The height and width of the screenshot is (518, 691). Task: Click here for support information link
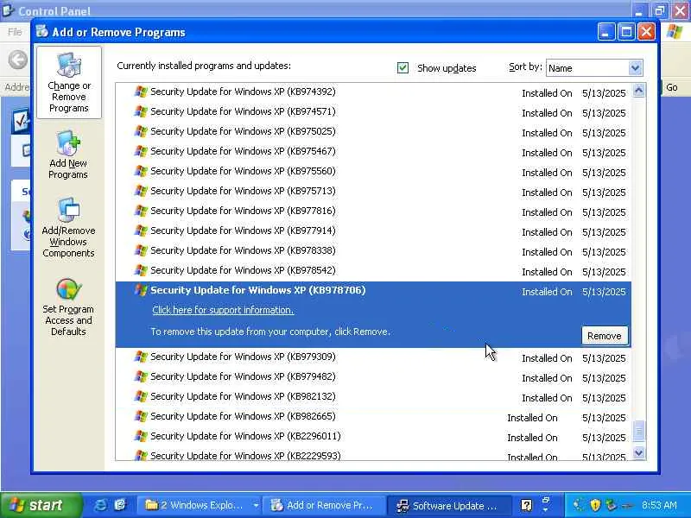point(223,310)
